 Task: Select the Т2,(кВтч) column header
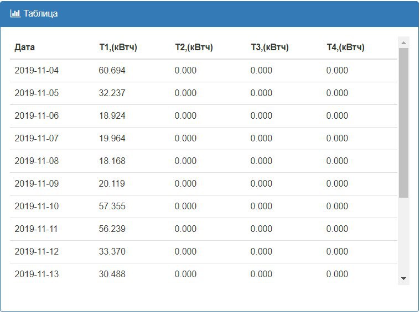[194, 47]
